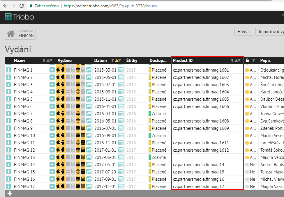Filter the Název column
Image resolution: width=284 pixels, height=197 pixels.
[44, 60]
